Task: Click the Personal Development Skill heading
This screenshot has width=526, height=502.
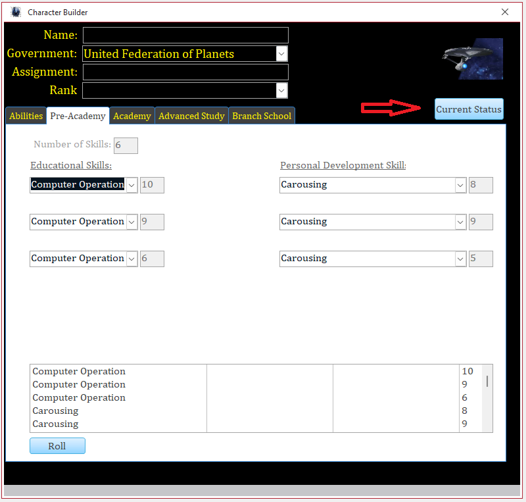Action: pos(343,165)
